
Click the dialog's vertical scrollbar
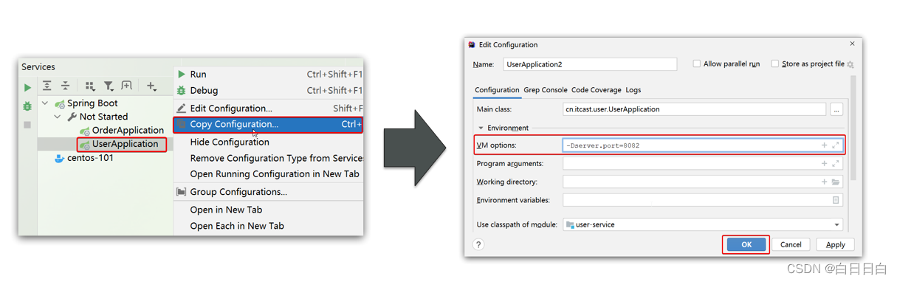click(853, 128)
